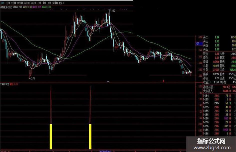Image resolution: width=236 pixels, height=152 pixels.
Task: Click the MA5 value label
Action: point(18,7)
